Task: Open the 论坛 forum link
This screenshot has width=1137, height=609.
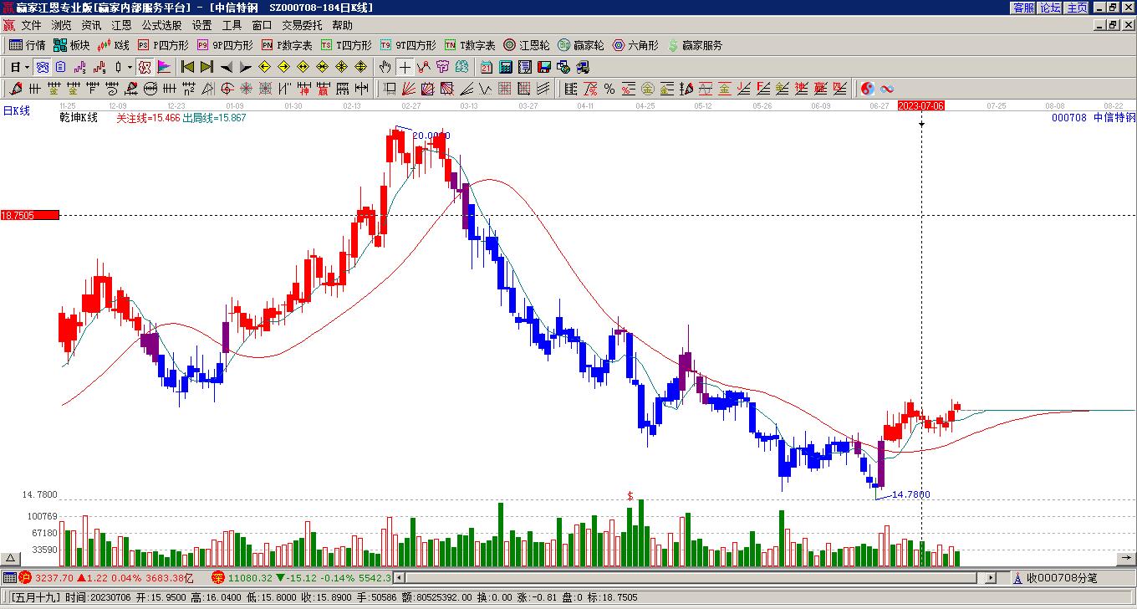Action: tap(1051, 8)
